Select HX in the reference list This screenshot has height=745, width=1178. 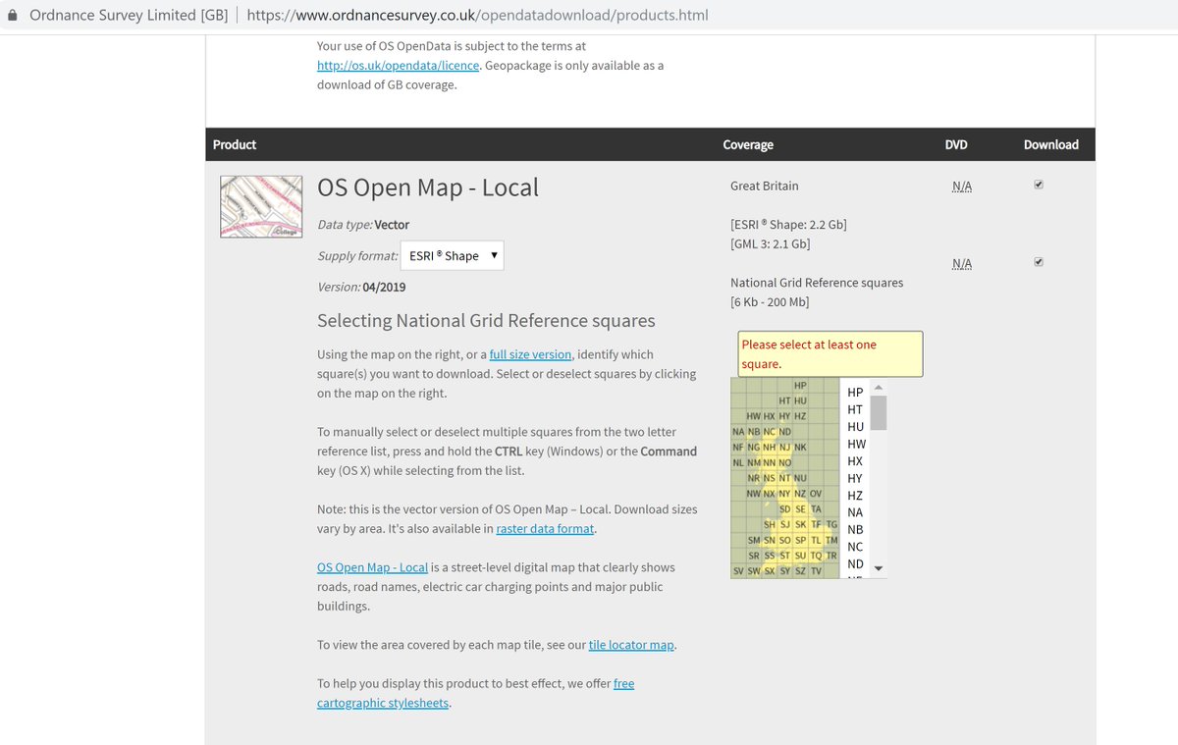[855, 461]
